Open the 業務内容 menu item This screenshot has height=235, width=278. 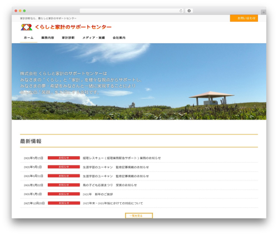(x=48, y=38)
